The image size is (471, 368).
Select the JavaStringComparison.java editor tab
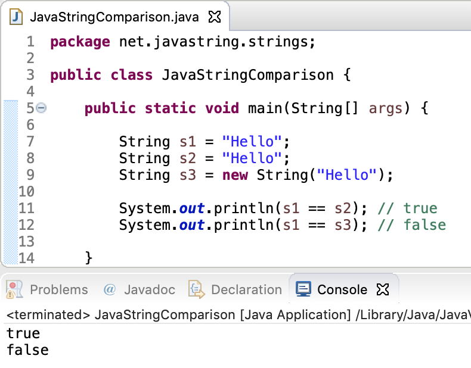113,17
